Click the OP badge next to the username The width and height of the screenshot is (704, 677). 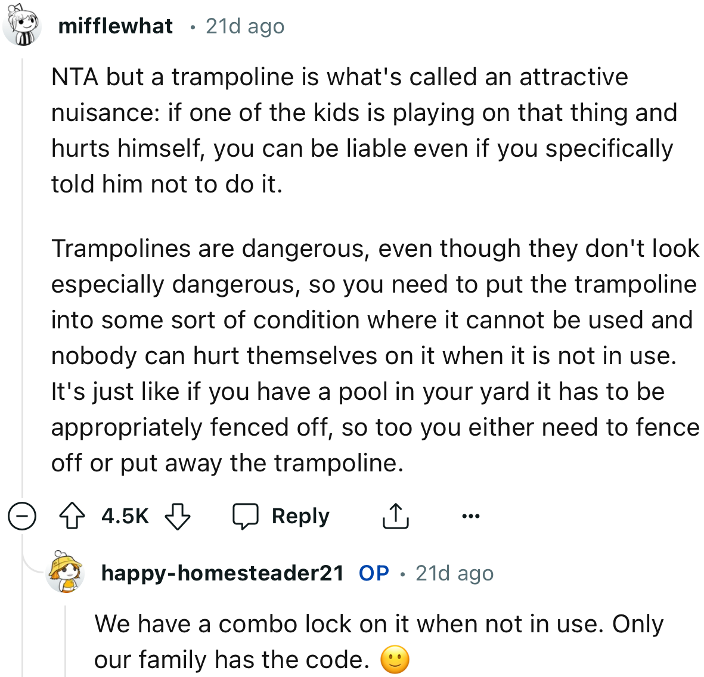click(x=373, y=573)
